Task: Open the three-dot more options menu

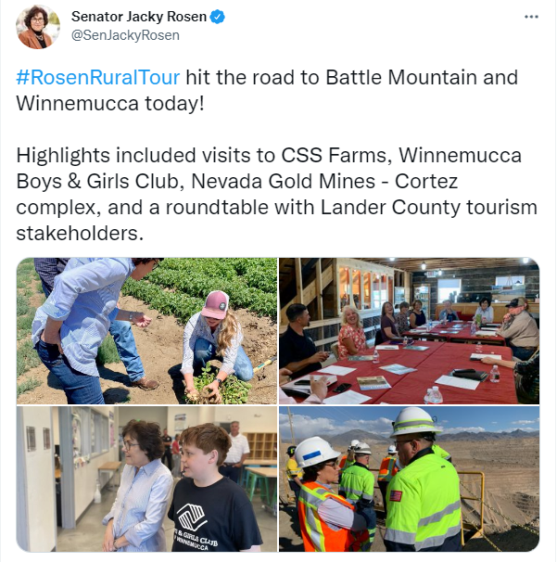Action: (531, 17)
